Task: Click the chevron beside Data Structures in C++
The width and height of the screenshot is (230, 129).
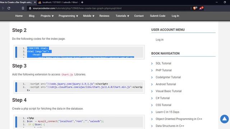Action: 152,126
